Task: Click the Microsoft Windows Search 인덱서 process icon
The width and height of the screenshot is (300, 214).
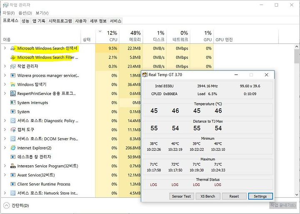Action: (13, 48)
